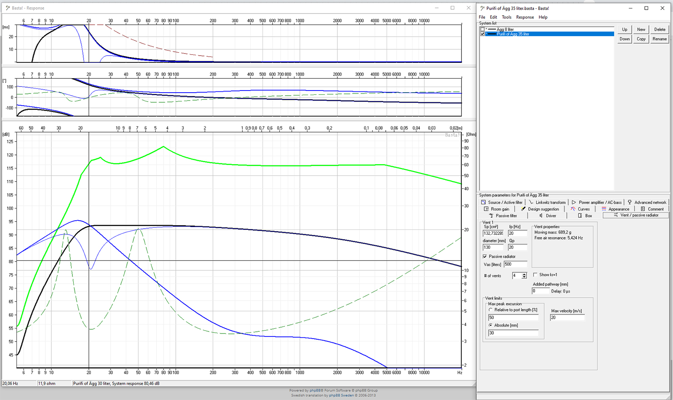
Task: Click the Absolute excursion mm field
Action: click(513, 333)
